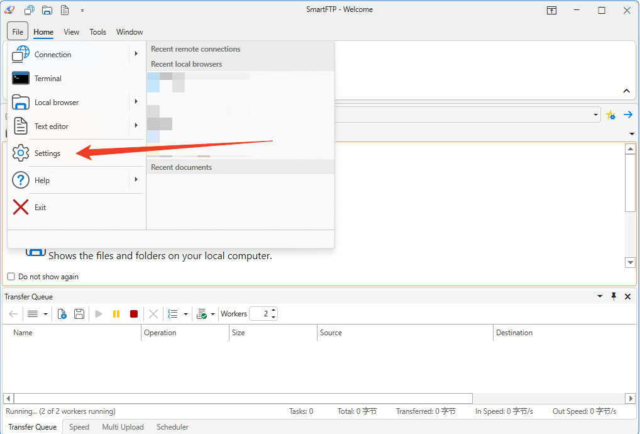Image resolution: width=640 pixels, height=434 pixels.
Task: Pin the Transfer Queue panel
Action: [614, 296]
